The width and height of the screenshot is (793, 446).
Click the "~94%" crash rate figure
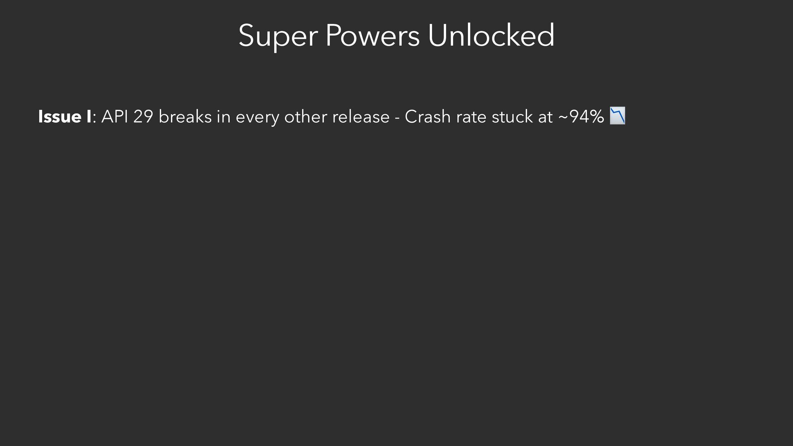(x=581, y=117)
